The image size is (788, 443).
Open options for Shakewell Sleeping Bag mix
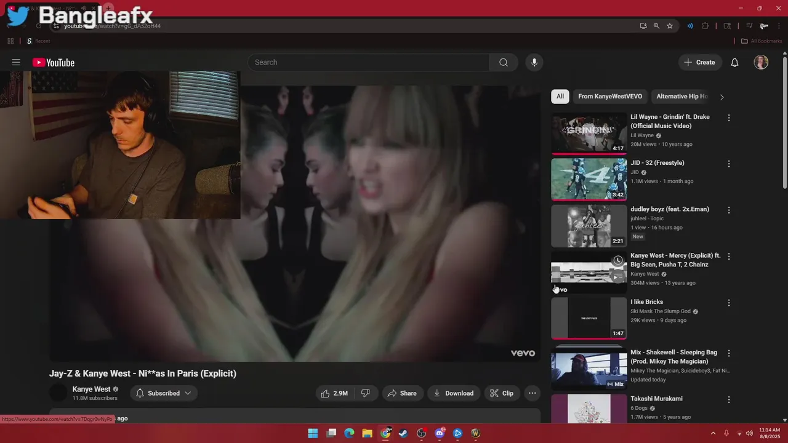(729, 353)
